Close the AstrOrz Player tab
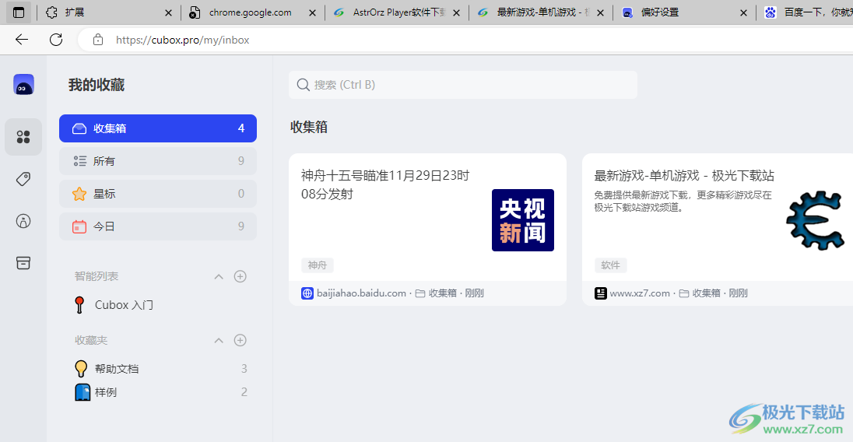 point(456,12)
